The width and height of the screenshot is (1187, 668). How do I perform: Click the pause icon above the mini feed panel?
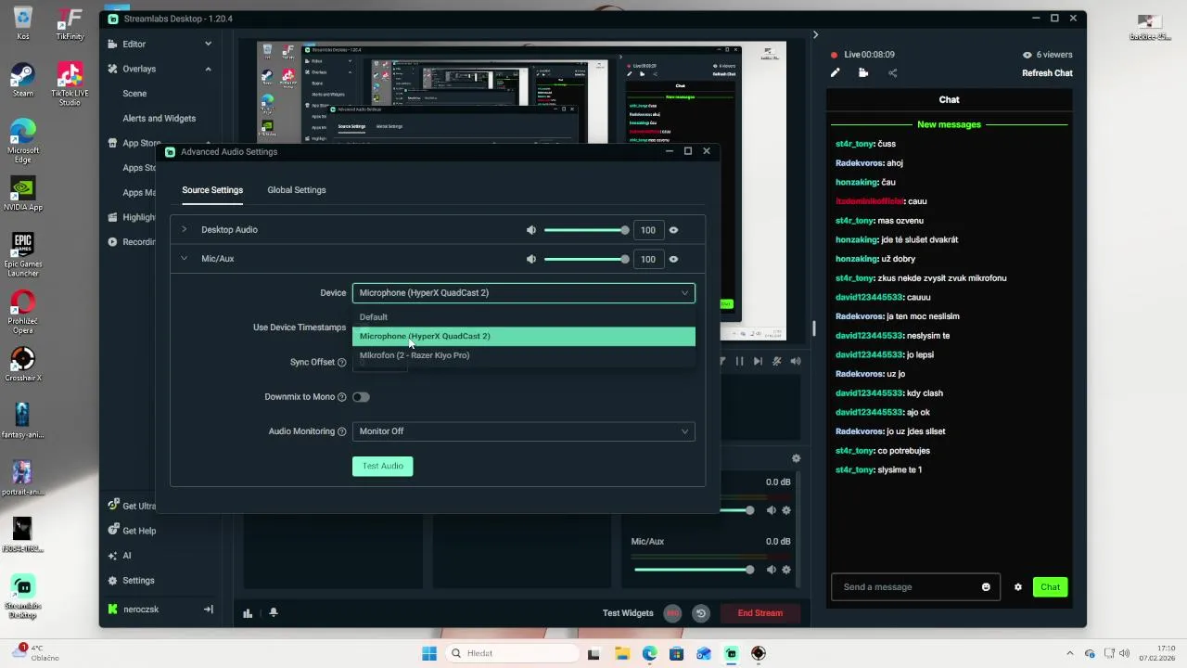click(739, 361)
